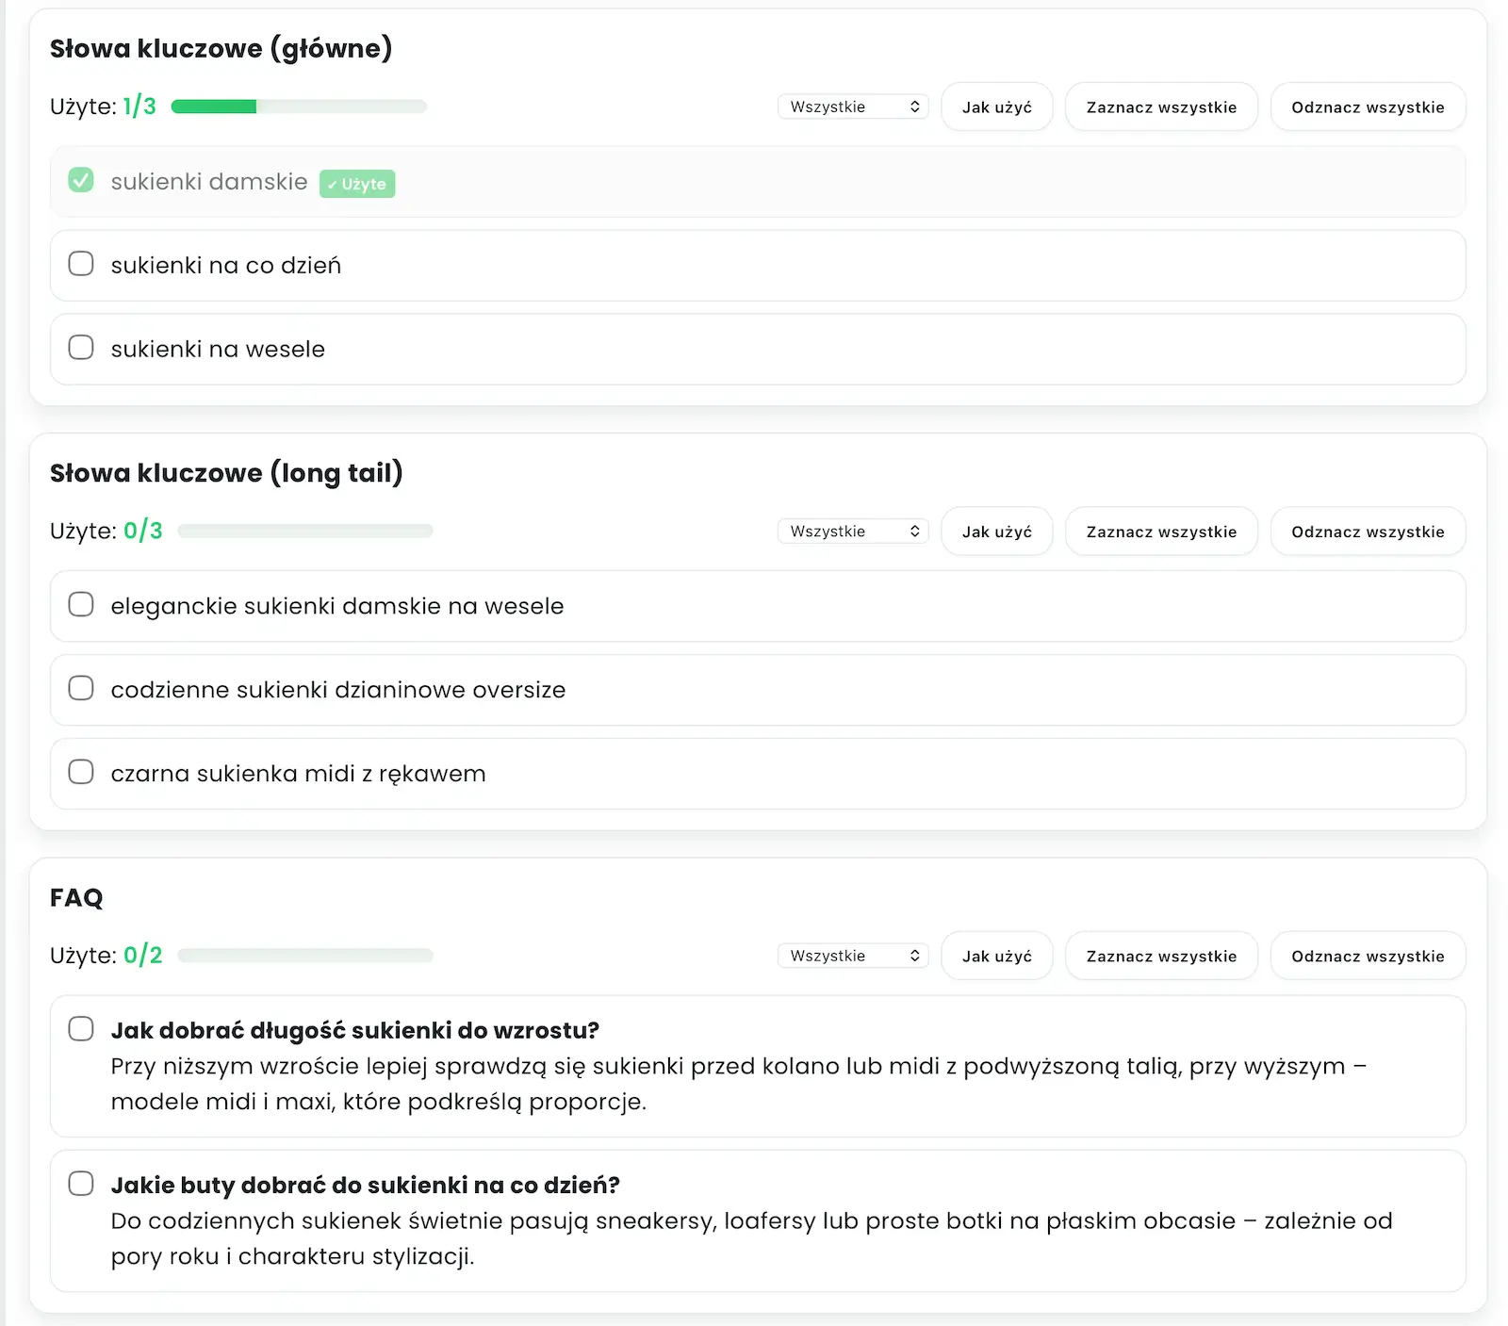This screenshot has height=1326, width=1508.
Task: Click 'Odznacz wszystkie' for main keywords
Action: tap(1367, 107)
